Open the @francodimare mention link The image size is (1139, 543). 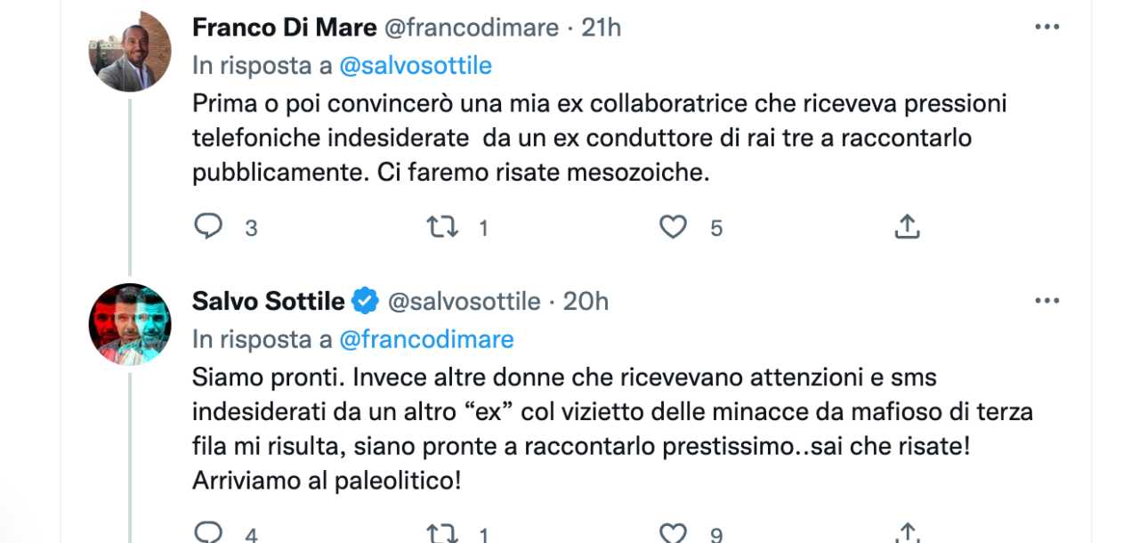(x=426, y=339)
